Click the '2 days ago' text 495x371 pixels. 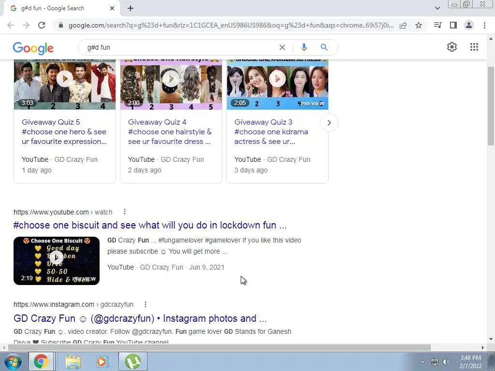(145, 170)
